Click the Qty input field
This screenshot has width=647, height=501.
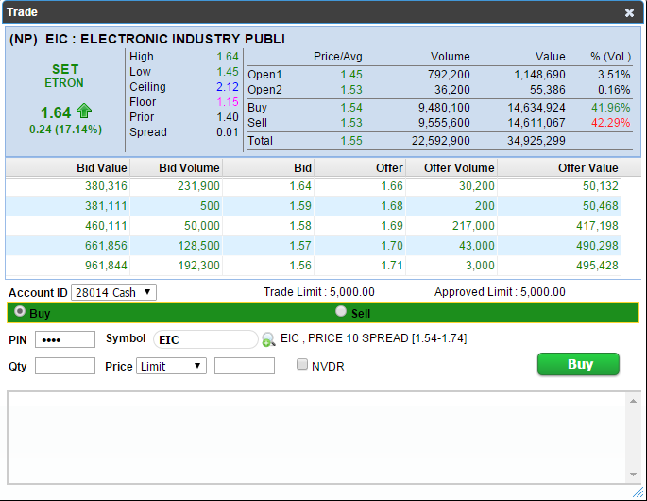coord(65,366)
